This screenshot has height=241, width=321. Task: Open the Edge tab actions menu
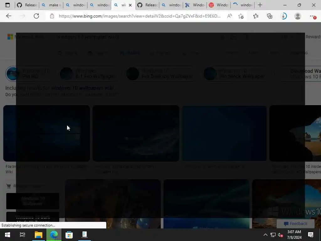pyautogui.click(x=8, y=5)
